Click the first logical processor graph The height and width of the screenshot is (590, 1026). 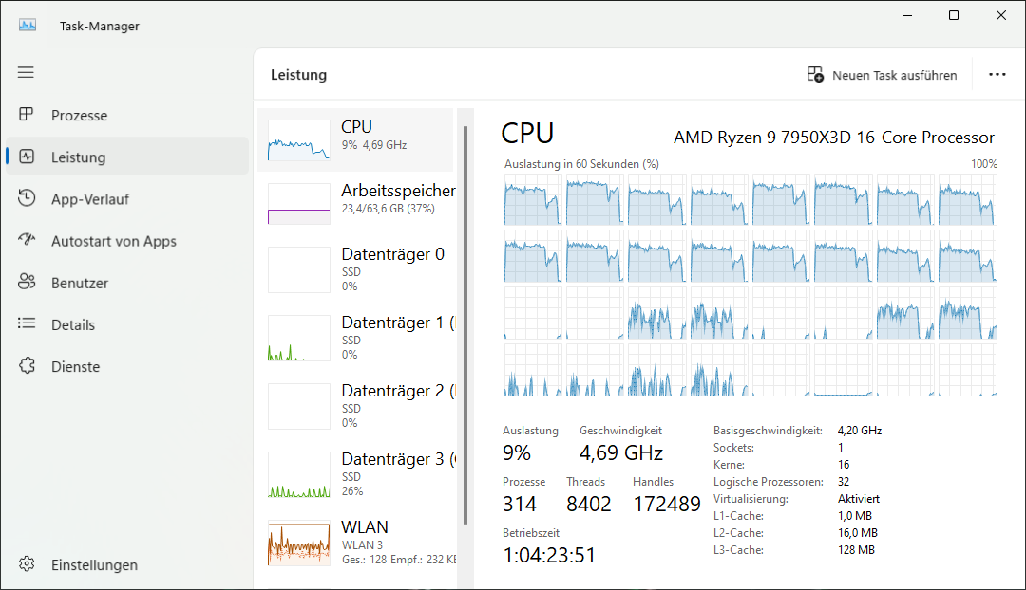(533, 199)
